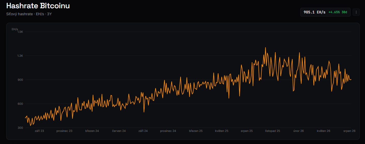Click the květen 25 x-axis label
The height and width of the screenshot is (144, 365).
pos(222,131)
